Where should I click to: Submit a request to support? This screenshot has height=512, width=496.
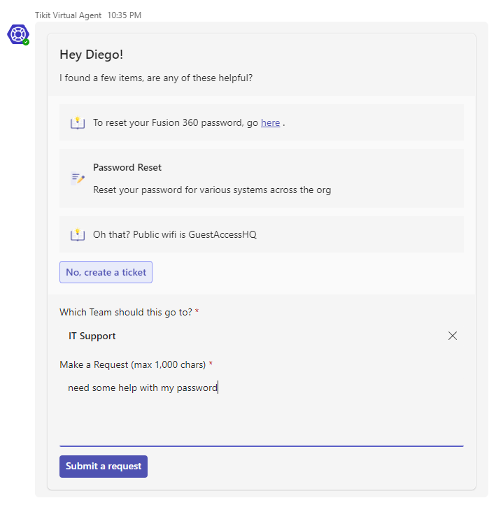pos(104,467)
